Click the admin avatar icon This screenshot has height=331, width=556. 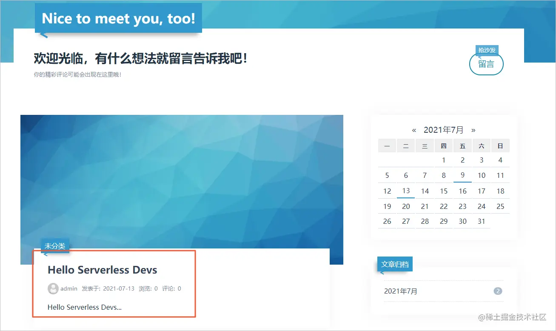click(x=53, y=288)
